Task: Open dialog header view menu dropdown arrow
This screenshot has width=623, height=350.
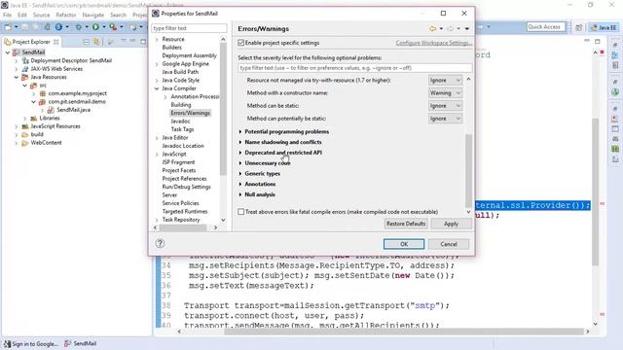Action: pos(467,28)
